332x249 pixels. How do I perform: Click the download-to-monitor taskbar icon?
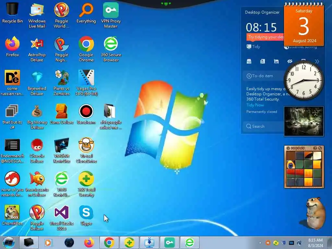click(x=149, y=243)
